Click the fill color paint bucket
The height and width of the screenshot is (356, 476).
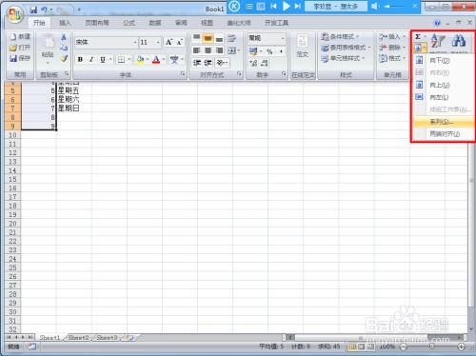point(140,59)
